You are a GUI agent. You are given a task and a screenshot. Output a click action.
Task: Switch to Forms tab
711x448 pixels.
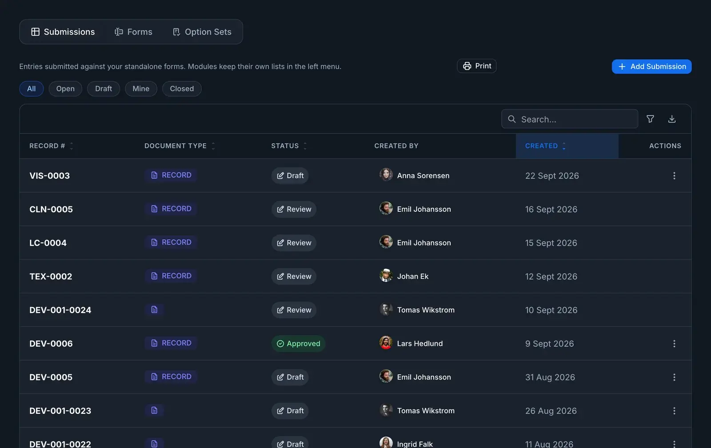click(133, 32)
